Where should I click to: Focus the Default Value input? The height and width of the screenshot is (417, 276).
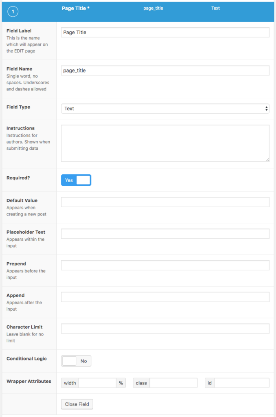165,202
